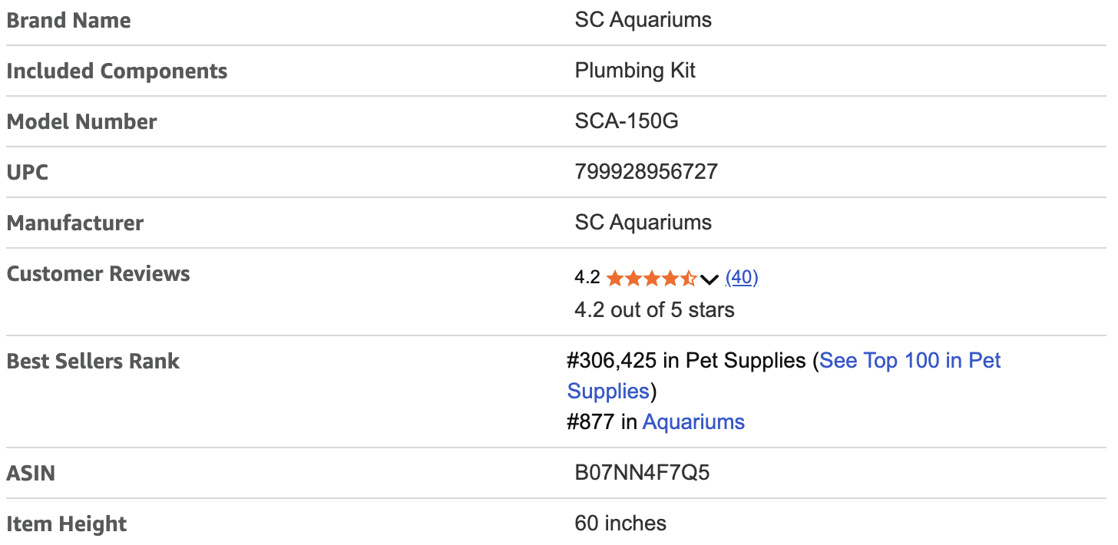
Task: Click the Customer Reviews label
Action: tap(98, 273)
